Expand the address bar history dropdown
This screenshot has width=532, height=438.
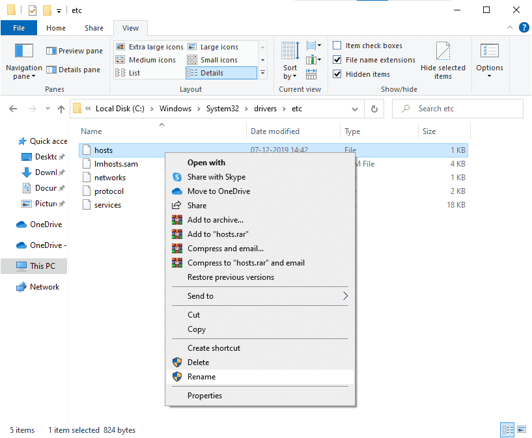(355, 109)
